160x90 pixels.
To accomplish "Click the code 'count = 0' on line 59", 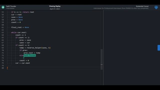I will 16,22.
